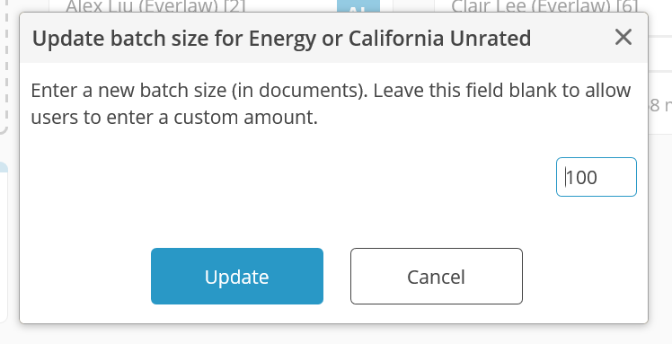Click the batch size number field
Viewport: 672px width, 344px height.
click(597, 177)
